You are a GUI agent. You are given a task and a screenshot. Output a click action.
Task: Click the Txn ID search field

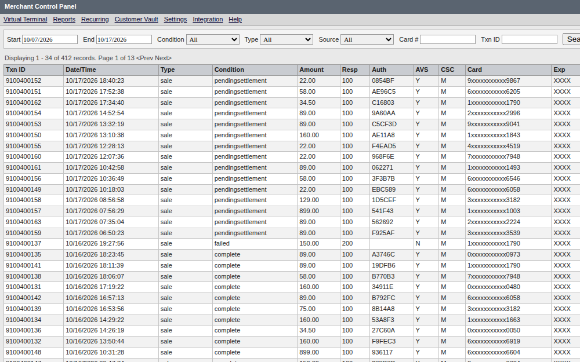(x=530, y=39)
